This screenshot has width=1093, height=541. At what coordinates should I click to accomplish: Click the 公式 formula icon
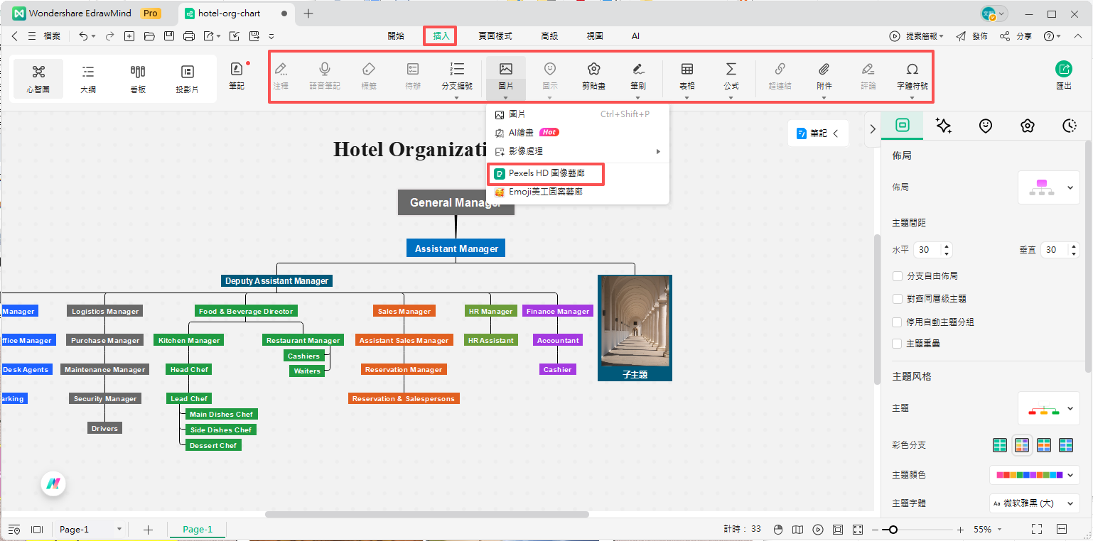pos(731,70)
